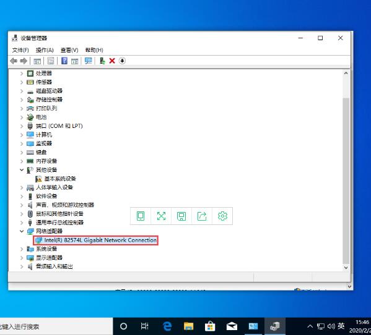Click the 英 input method indicator
The height and width of the screenshot is (335, 371).
point(341,326)
